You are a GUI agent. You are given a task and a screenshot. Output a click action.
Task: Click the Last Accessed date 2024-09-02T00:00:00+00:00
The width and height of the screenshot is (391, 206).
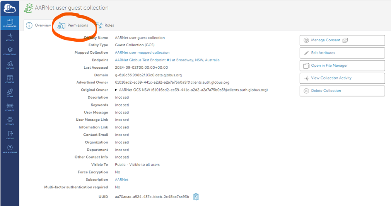point(142,68)
